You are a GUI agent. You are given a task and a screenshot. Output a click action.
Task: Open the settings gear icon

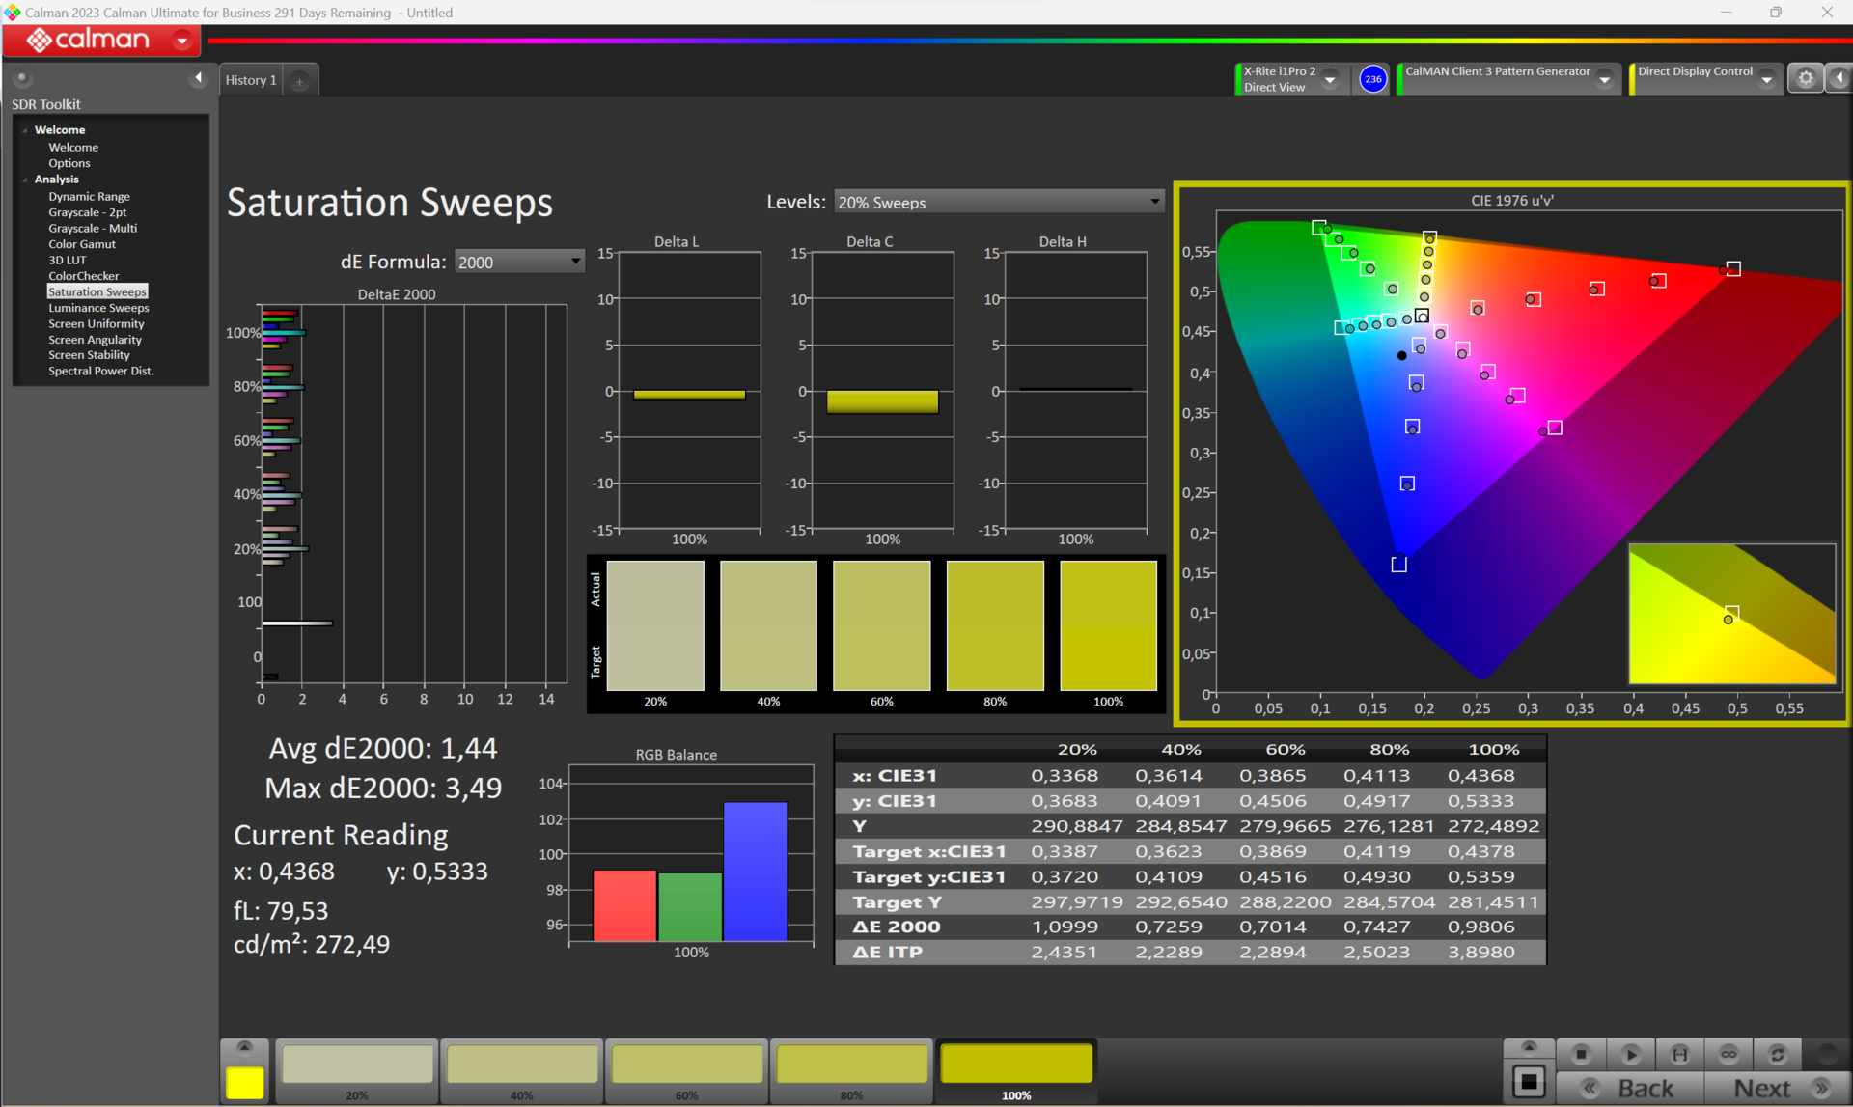point(1805,78)
